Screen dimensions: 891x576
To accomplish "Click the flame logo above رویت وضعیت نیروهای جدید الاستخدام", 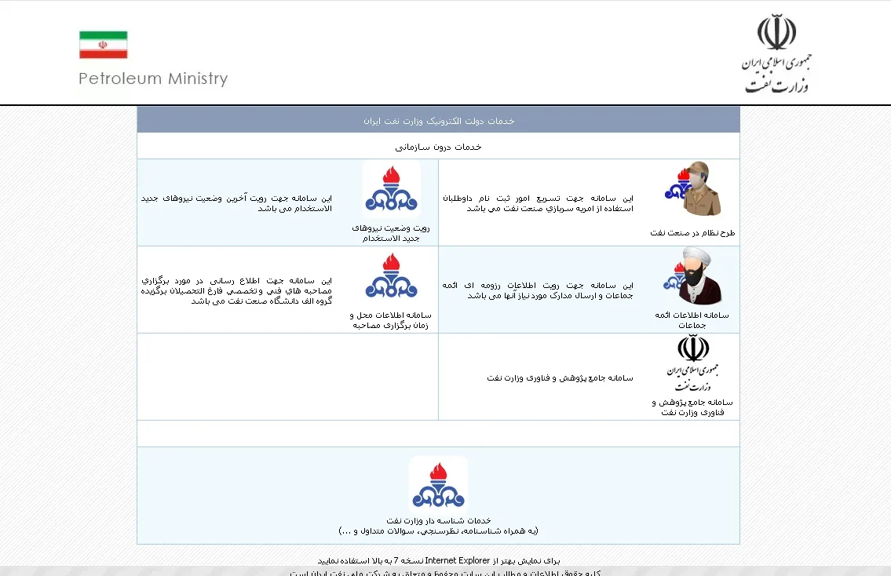I will click(x=392, y=188).
